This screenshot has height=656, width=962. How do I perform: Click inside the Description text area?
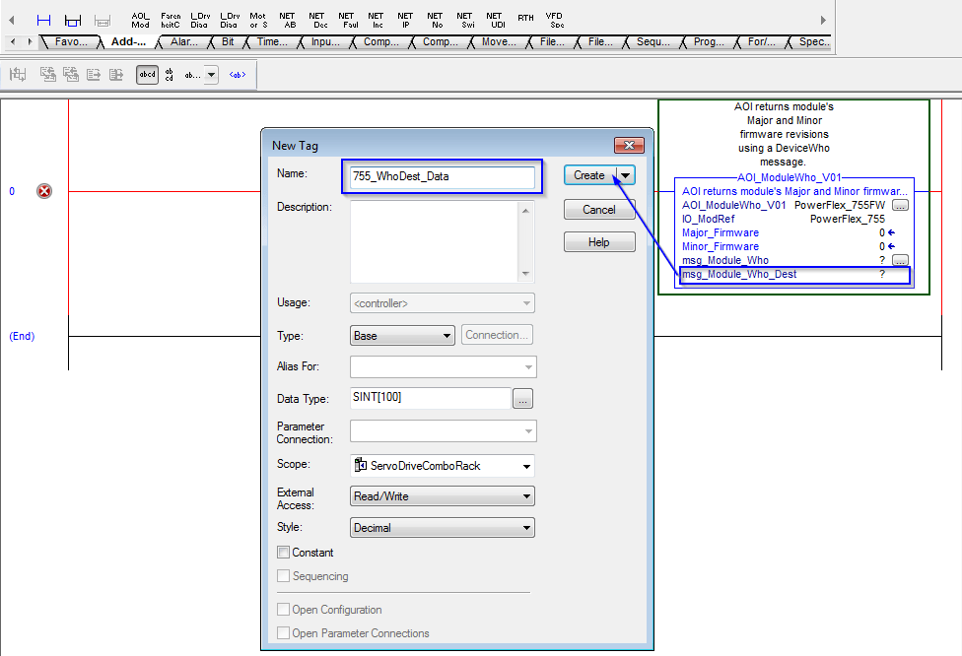point(435,242)
